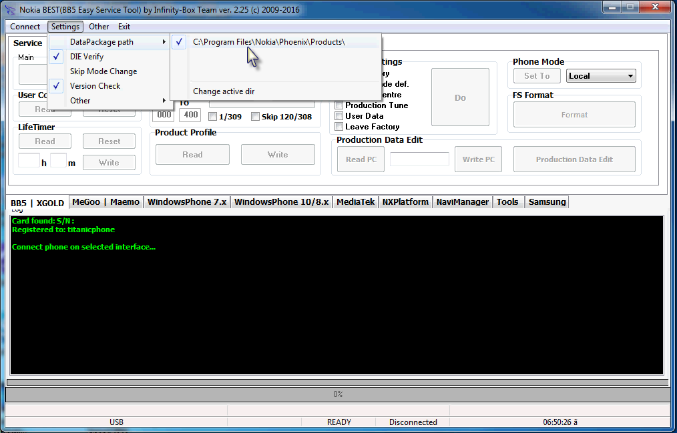Check the User Data option
Viewport: 677px width, 433px height.
pos(339,116)
